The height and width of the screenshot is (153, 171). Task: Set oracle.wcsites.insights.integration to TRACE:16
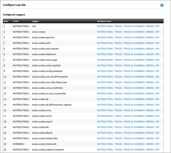click(128, 150)
